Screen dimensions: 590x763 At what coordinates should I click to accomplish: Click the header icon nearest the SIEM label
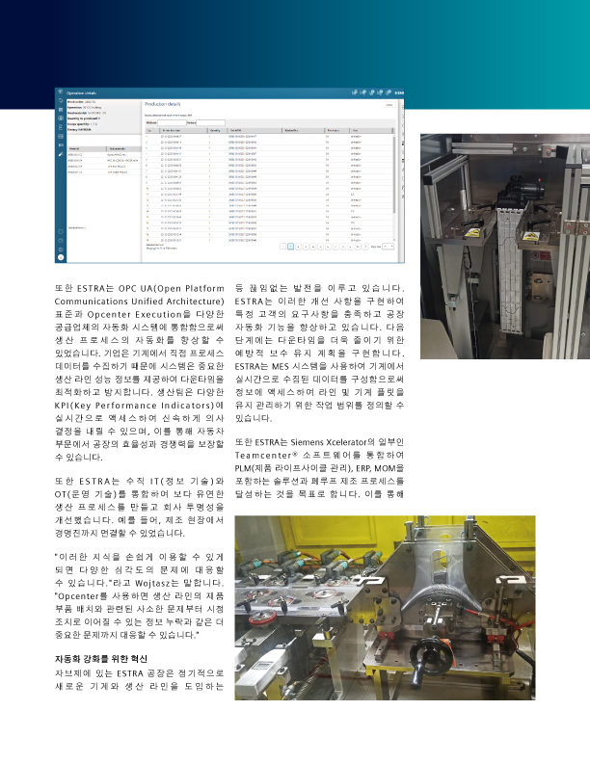point(389,92)
